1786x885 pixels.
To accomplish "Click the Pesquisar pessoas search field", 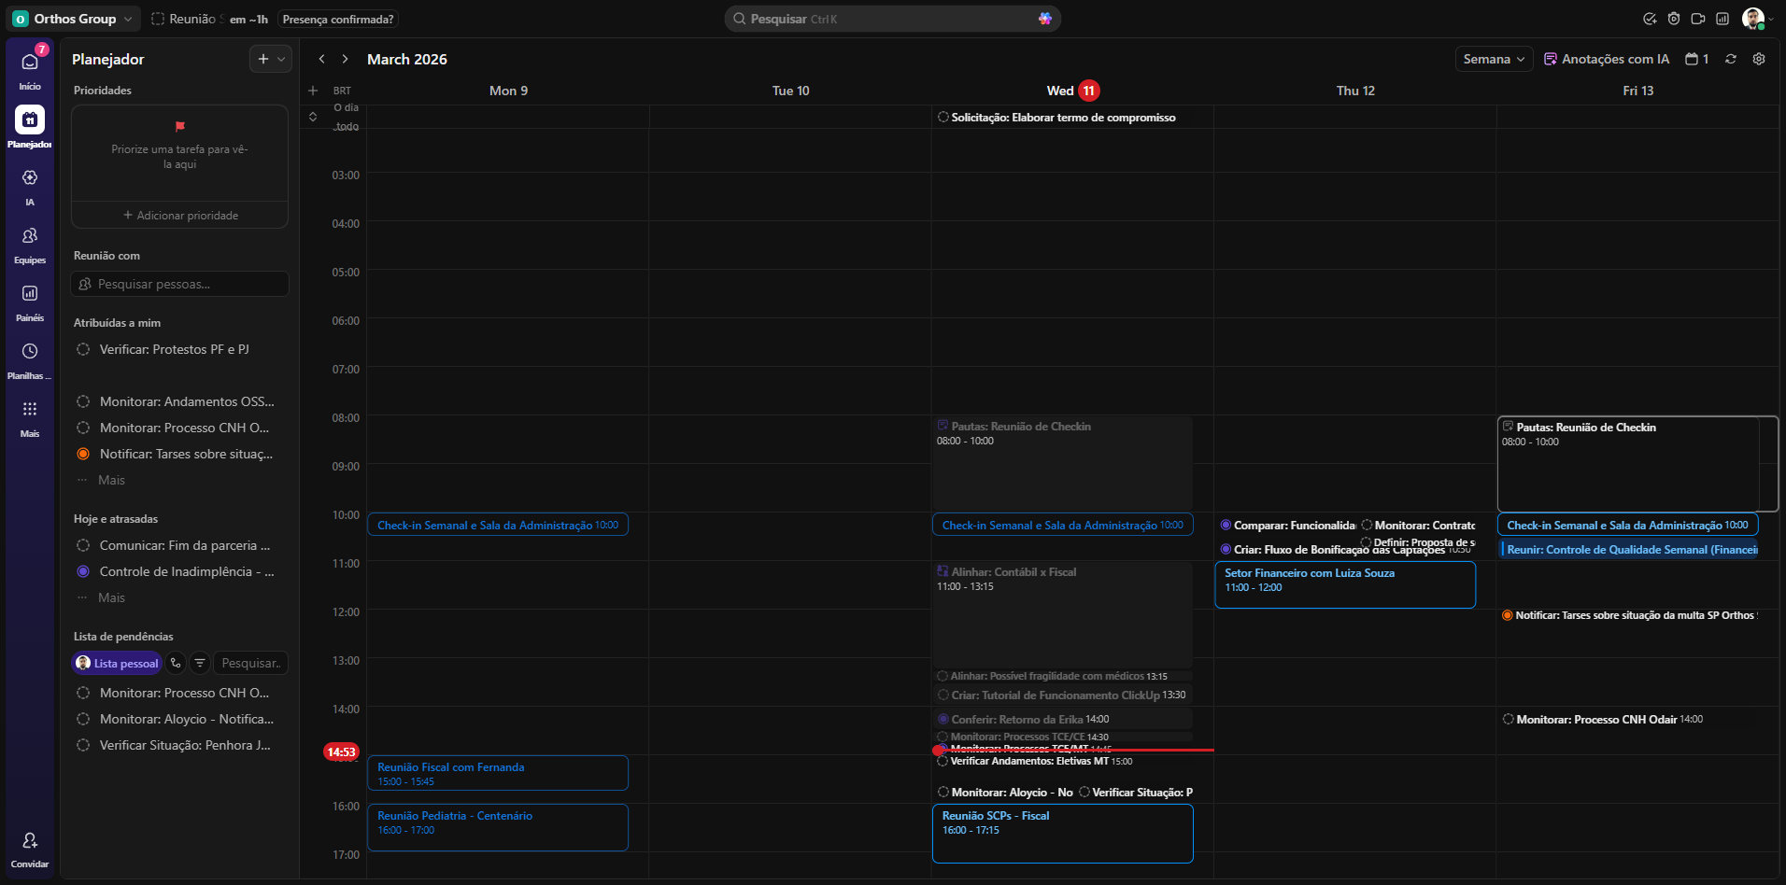I will click(x=180, y=284).
